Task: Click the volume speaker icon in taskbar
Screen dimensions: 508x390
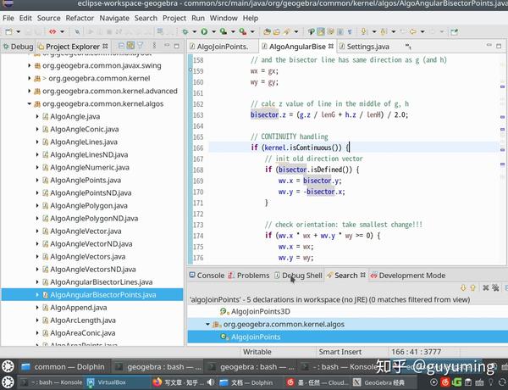Action: click(x=211, y=382)
